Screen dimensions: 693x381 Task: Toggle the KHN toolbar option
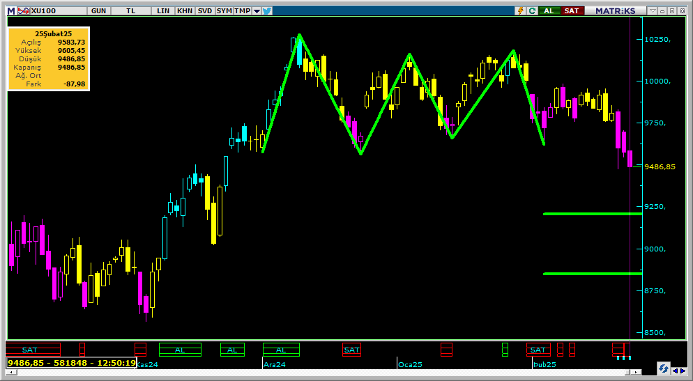[x=185, y=10]
